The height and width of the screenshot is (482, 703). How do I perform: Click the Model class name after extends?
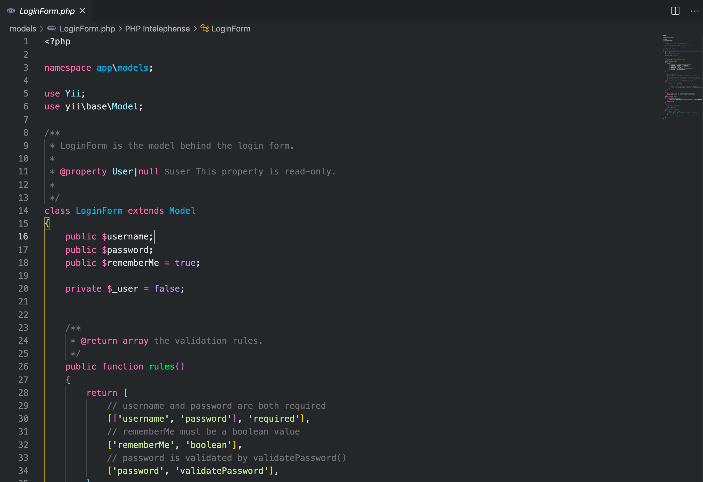click(182, 211)
